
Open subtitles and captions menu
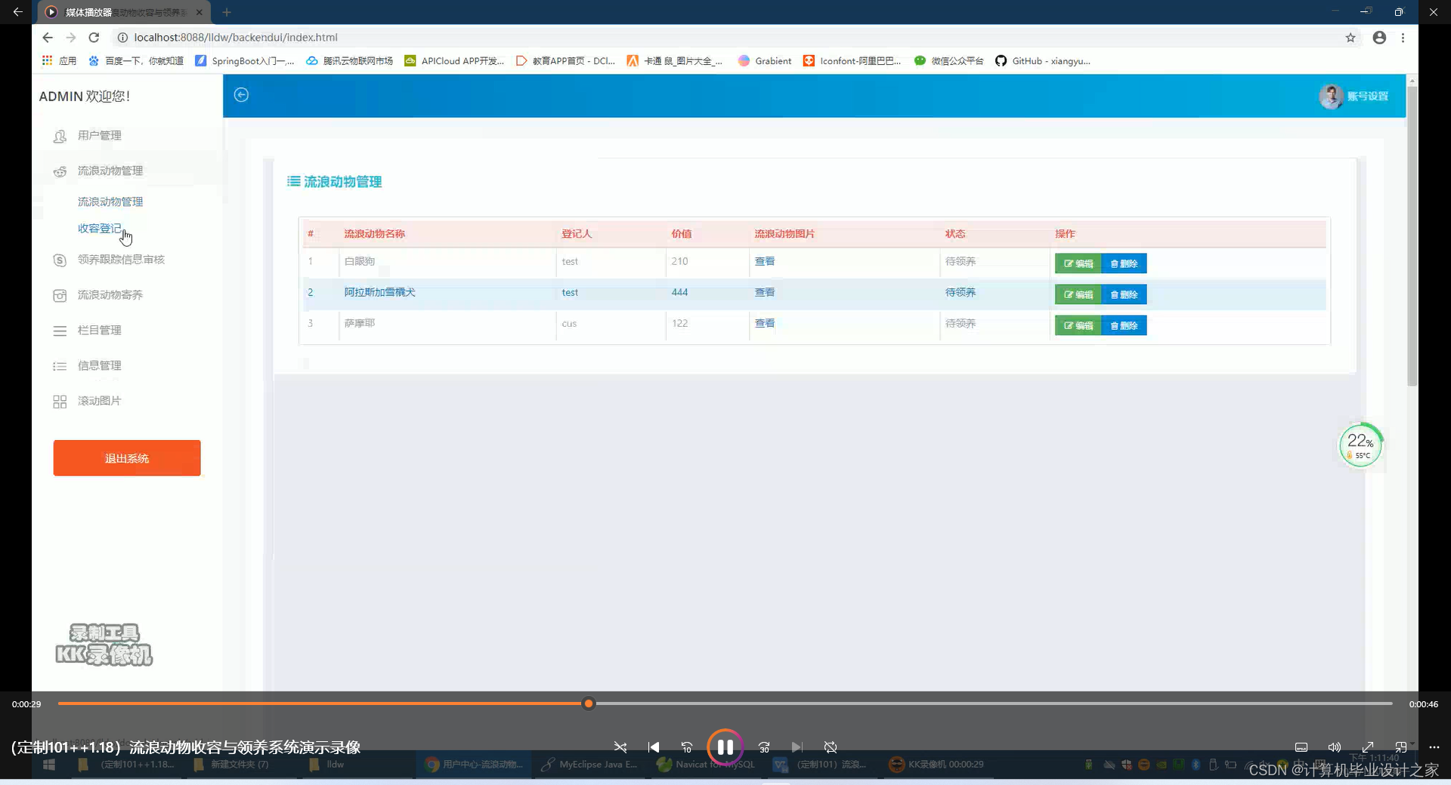pyautogui.click(x=1301, y=747)
